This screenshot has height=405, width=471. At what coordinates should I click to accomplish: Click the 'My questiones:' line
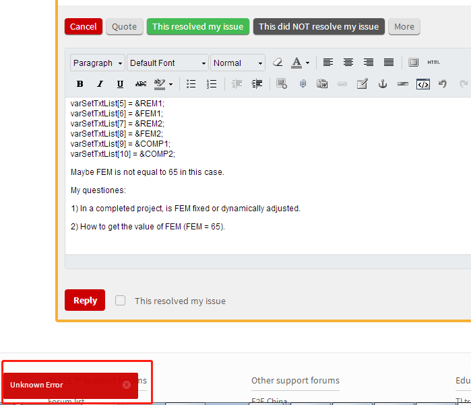point(98,190)
